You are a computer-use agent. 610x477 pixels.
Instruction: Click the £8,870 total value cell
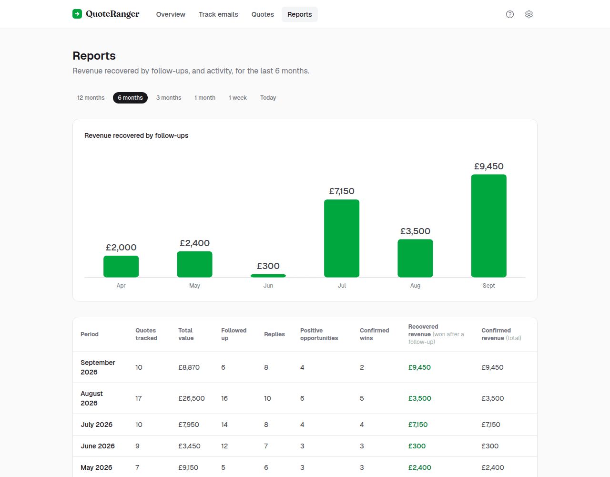click(189, 367)
